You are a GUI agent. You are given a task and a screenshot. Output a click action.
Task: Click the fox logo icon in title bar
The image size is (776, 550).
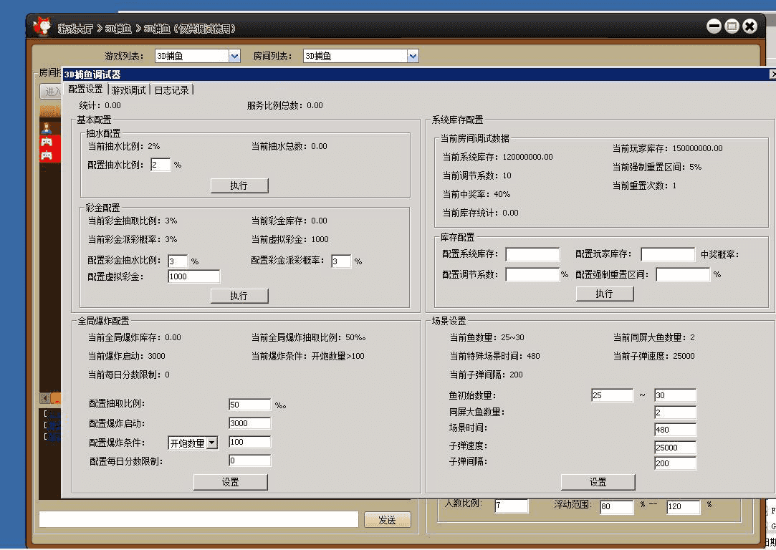coord(42,26)
